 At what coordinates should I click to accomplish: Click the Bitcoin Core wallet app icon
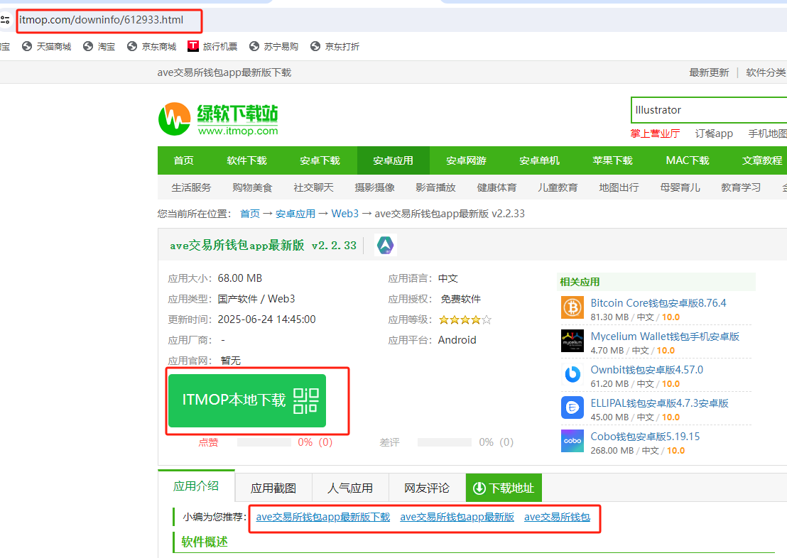click(x=572, y=307)
